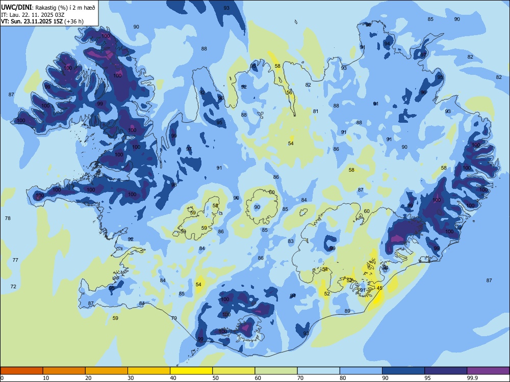
Task: Click the 30–40 golden legend swatch
Action: [x=149, y=371]
